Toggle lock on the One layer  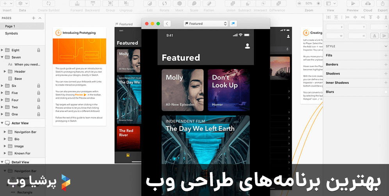[39, 114]
